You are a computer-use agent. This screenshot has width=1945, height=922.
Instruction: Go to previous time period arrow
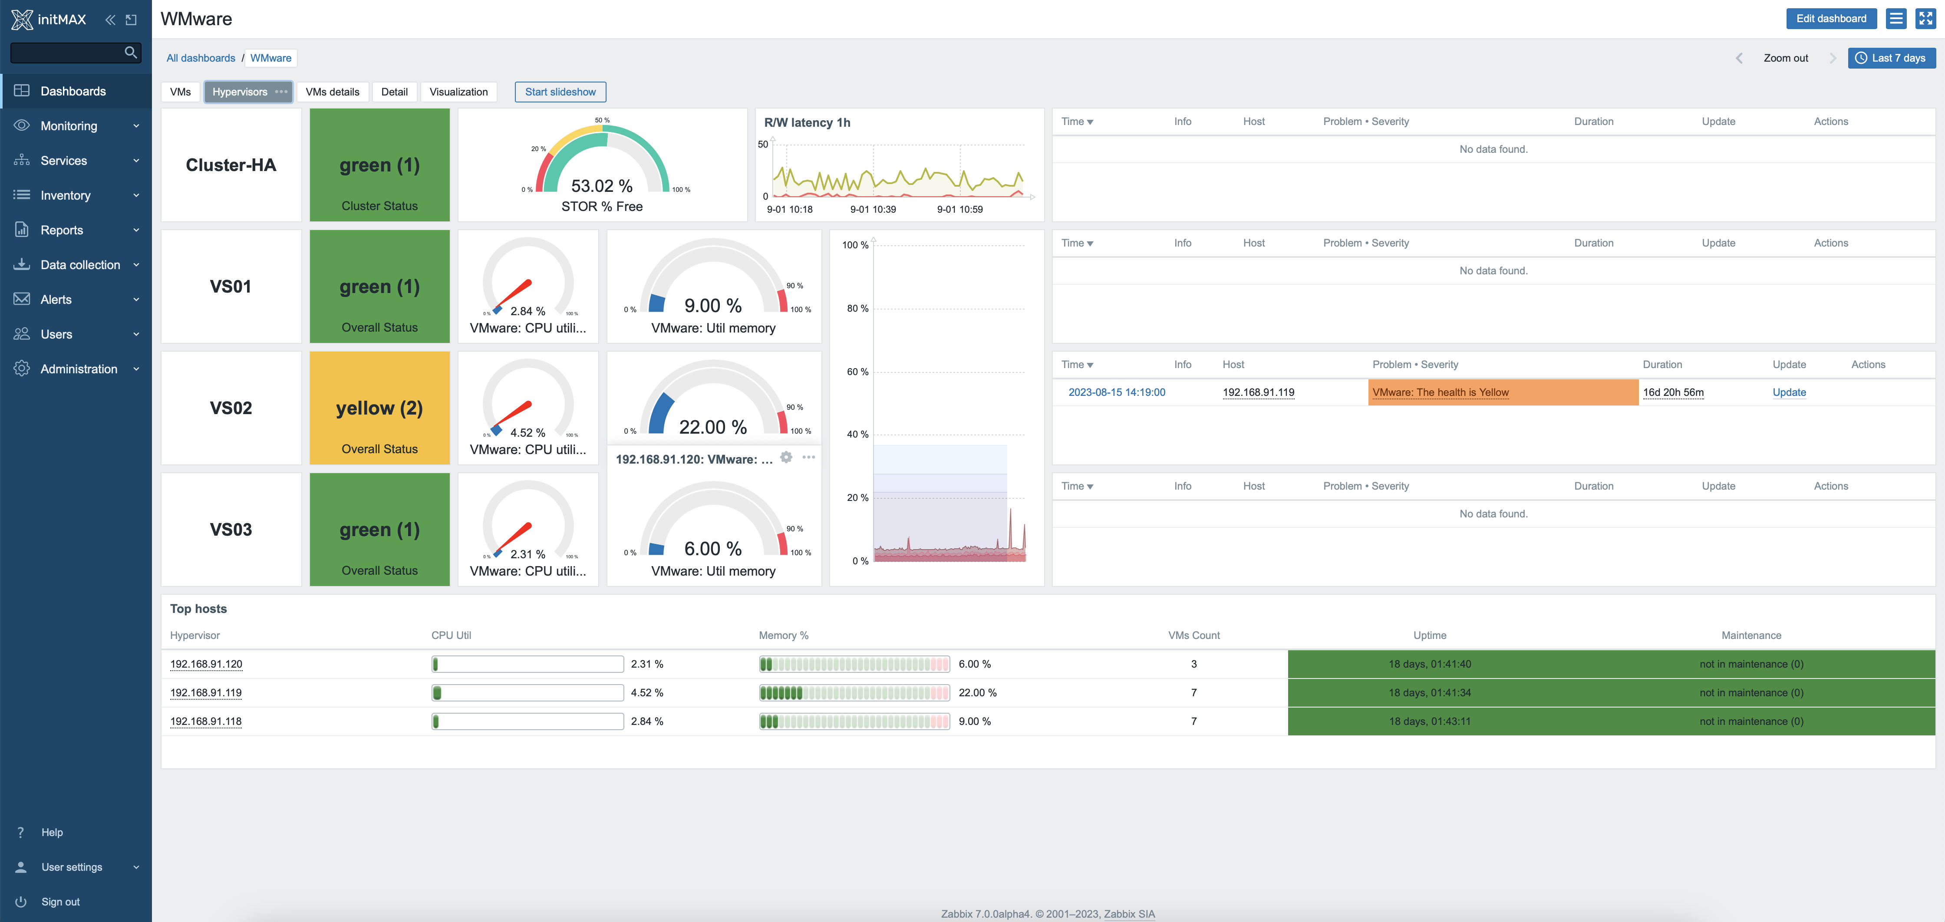1740,58
